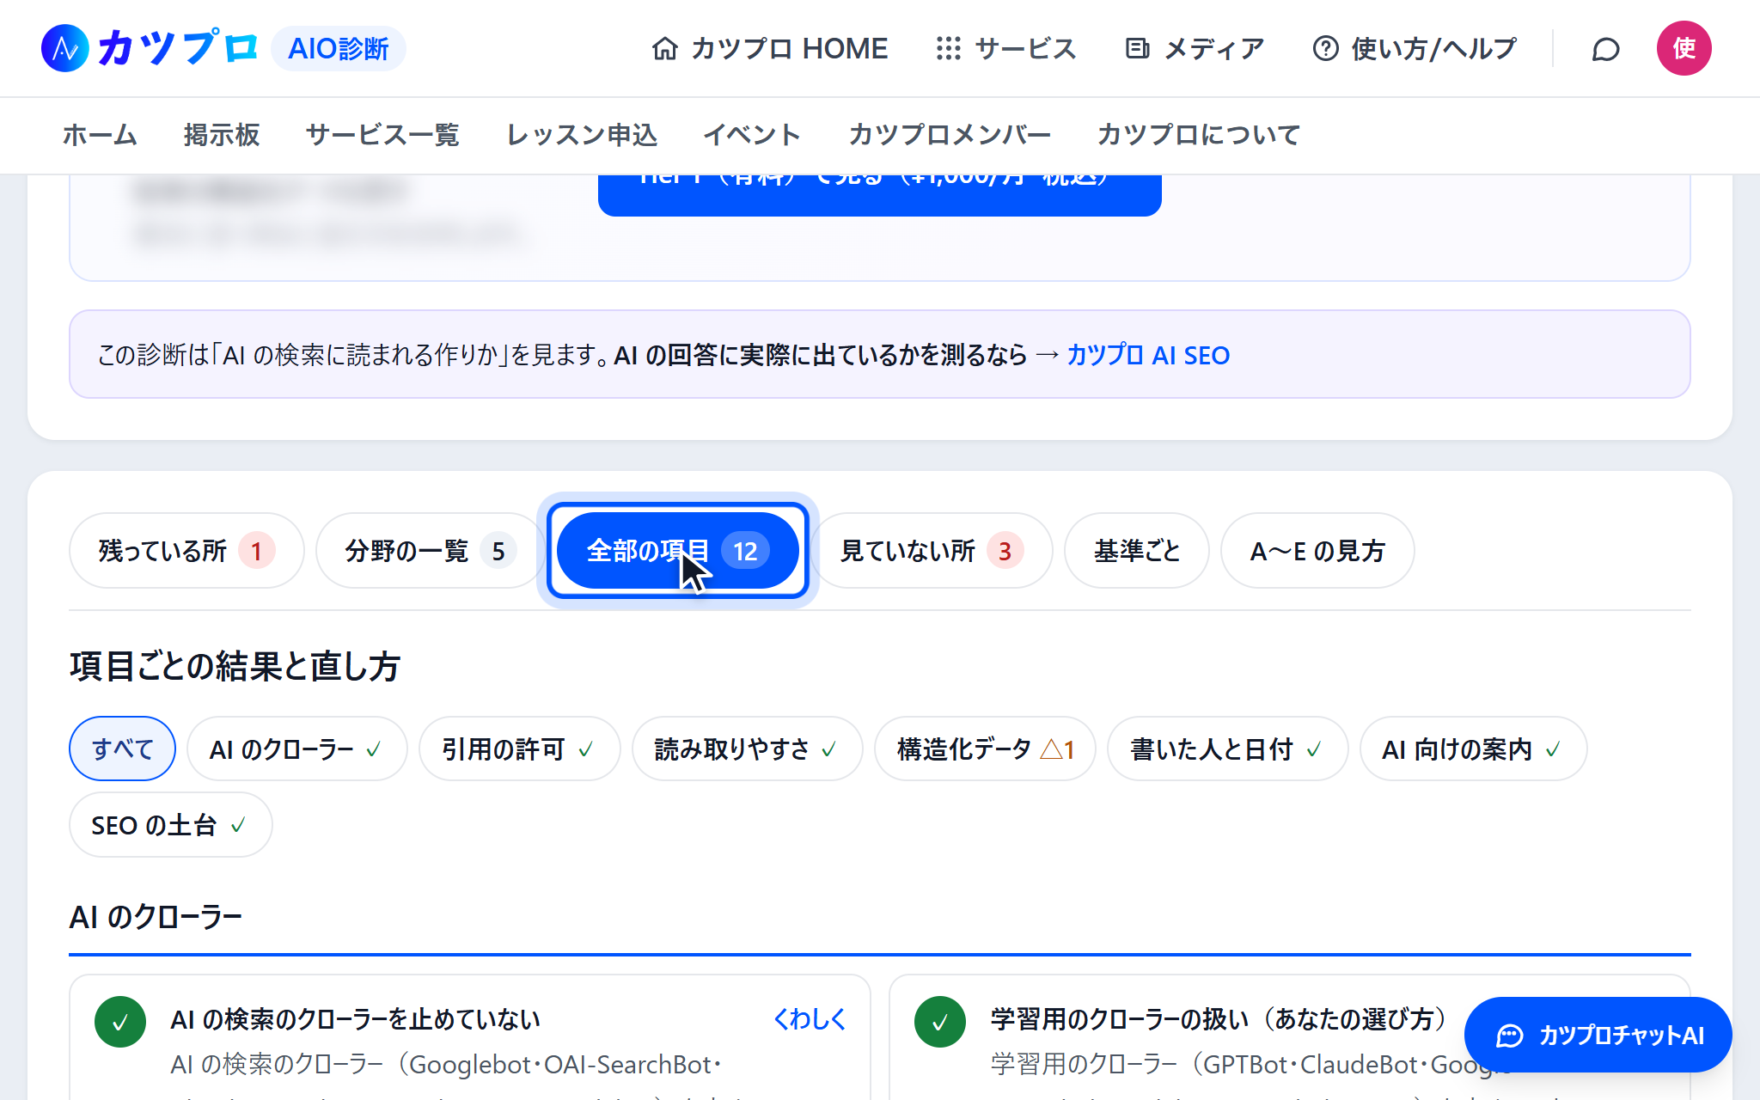1760x1100 pixels.
Task: Select the すべて filter chip
Action: pyautogui.click(x=122, y=749)
